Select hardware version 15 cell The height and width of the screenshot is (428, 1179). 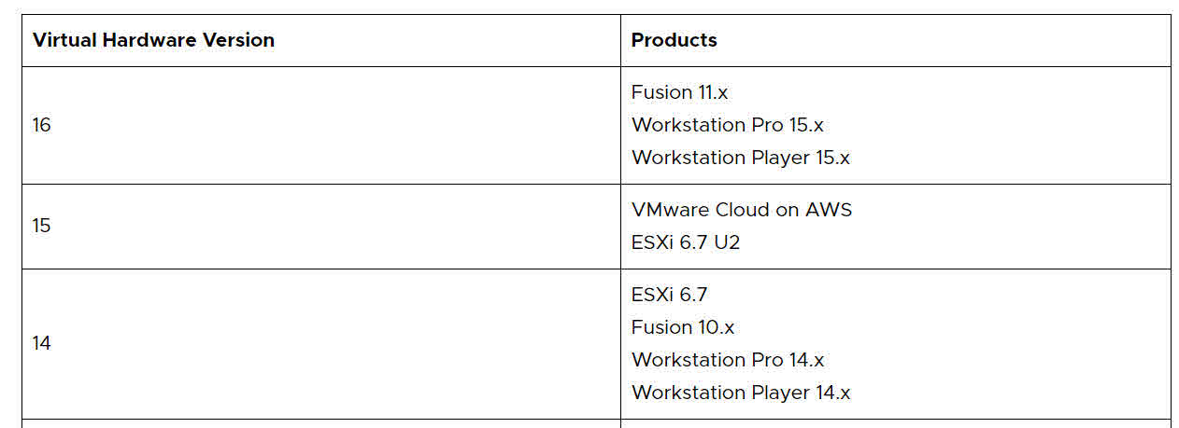(321, 227)
